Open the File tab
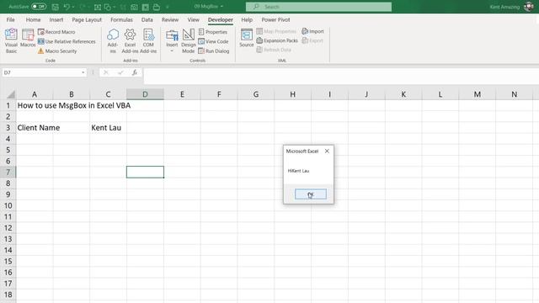539x303 pixels. pos(11,20)
